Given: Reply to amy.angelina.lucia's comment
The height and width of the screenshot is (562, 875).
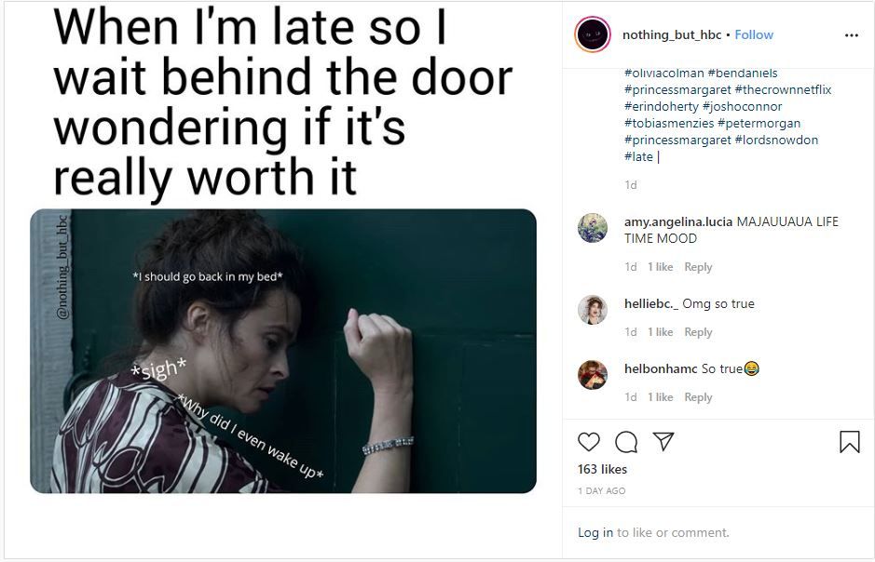Looking at the screenshot, I should (x=698, y=267).
